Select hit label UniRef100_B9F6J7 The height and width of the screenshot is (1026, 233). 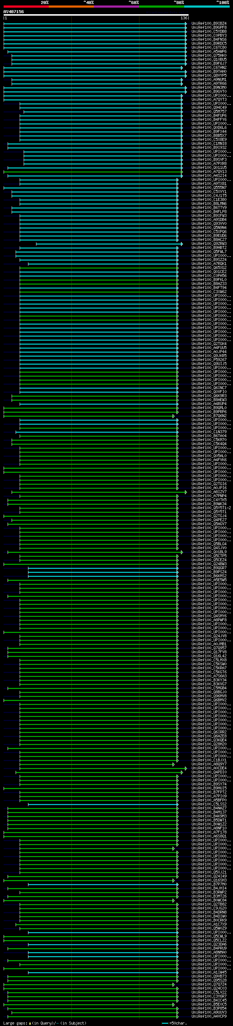(x=209, y=63)
